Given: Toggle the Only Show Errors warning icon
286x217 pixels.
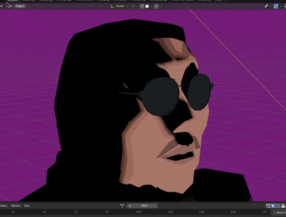Looking at the screenshot, I should (x=283, y=206).
